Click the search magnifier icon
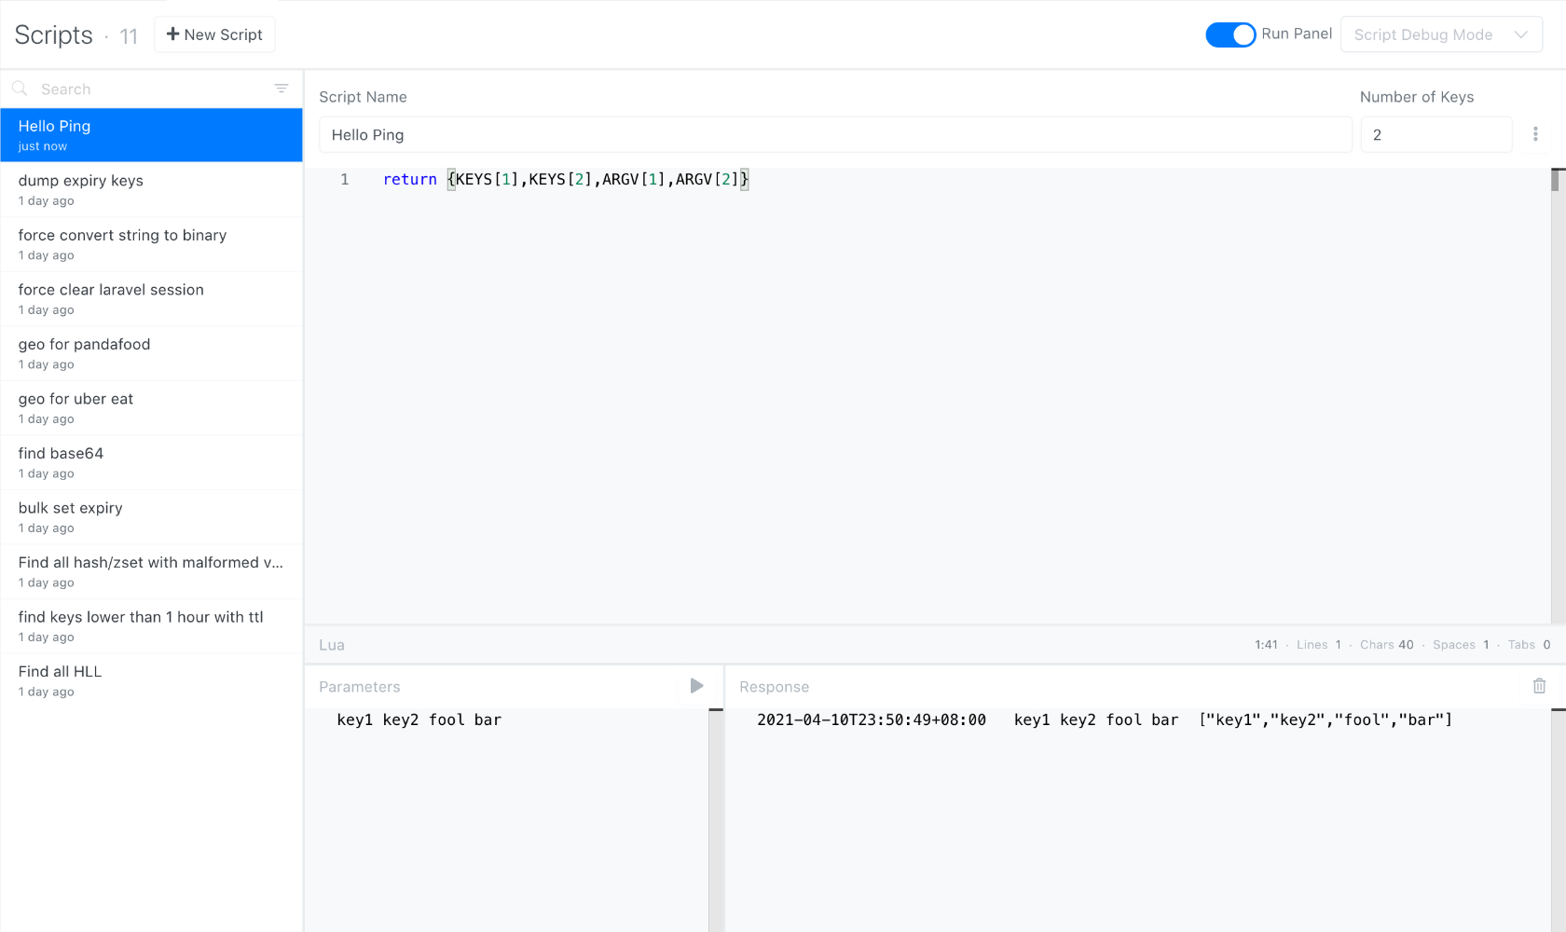 [x=20, y=89]
